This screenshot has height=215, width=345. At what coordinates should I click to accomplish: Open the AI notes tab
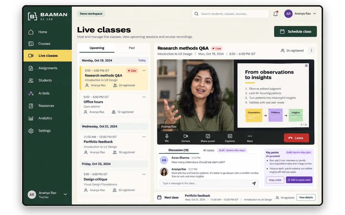pyautogui.click(x=209, y=150)
